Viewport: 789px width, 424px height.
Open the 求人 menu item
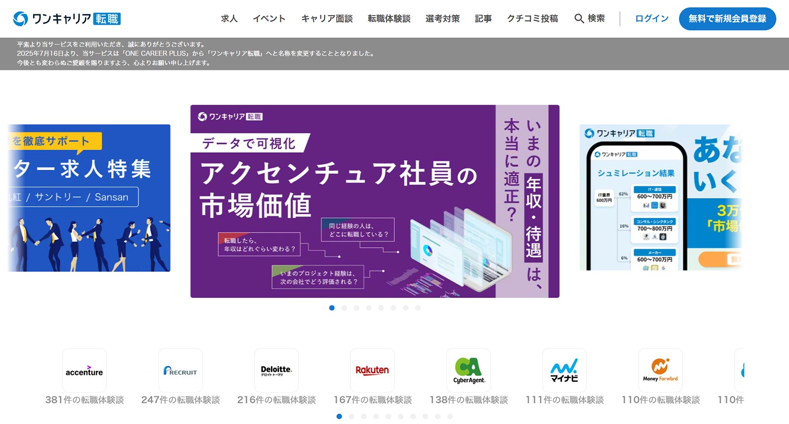229,19
